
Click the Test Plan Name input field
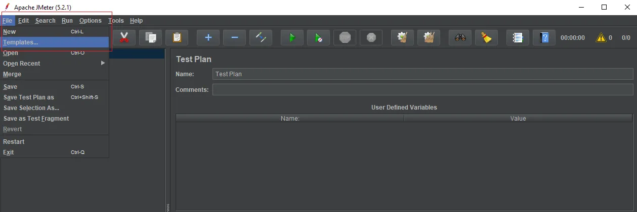tap(422, 74)
